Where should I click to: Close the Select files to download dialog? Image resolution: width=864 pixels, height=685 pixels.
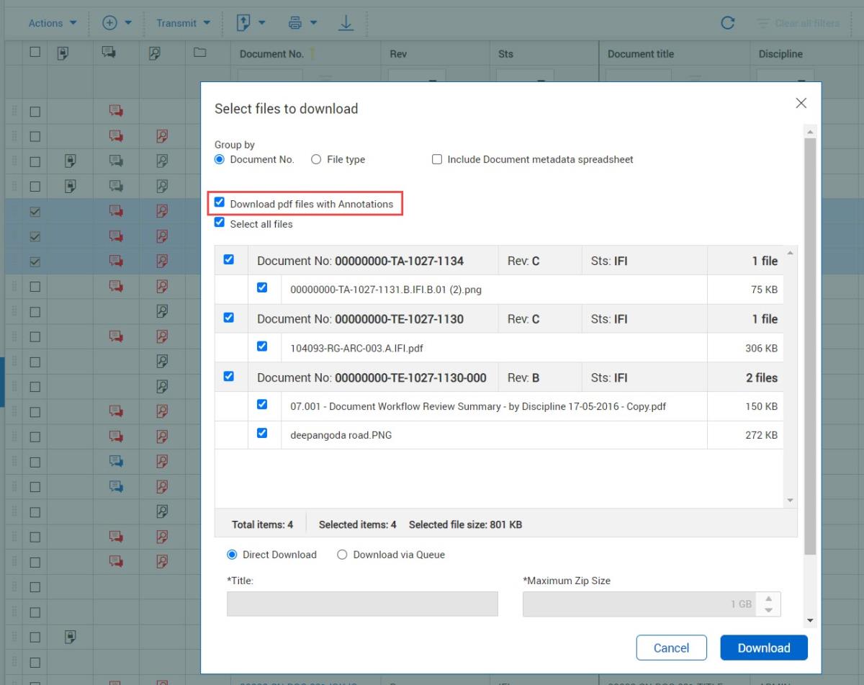coord(801,104)
